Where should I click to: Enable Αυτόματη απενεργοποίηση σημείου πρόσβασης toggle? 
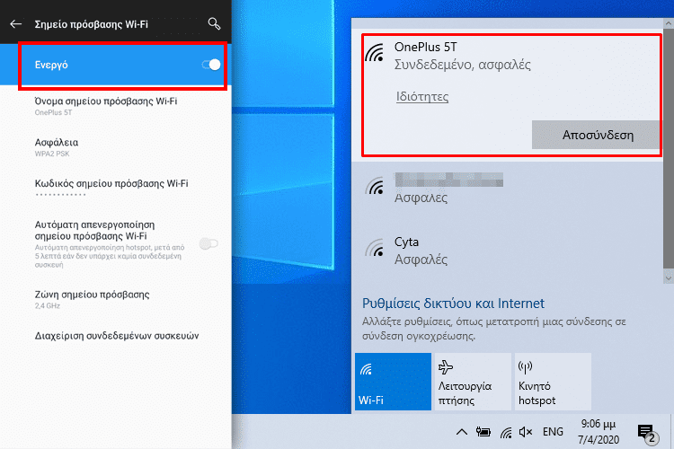tap(208, 243)
